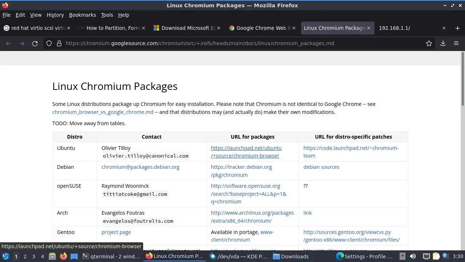Switch to the 192.168.1.1 tab
Image resolution: width=465 pixels, height=262 pixels.
[x=412, y=28]
